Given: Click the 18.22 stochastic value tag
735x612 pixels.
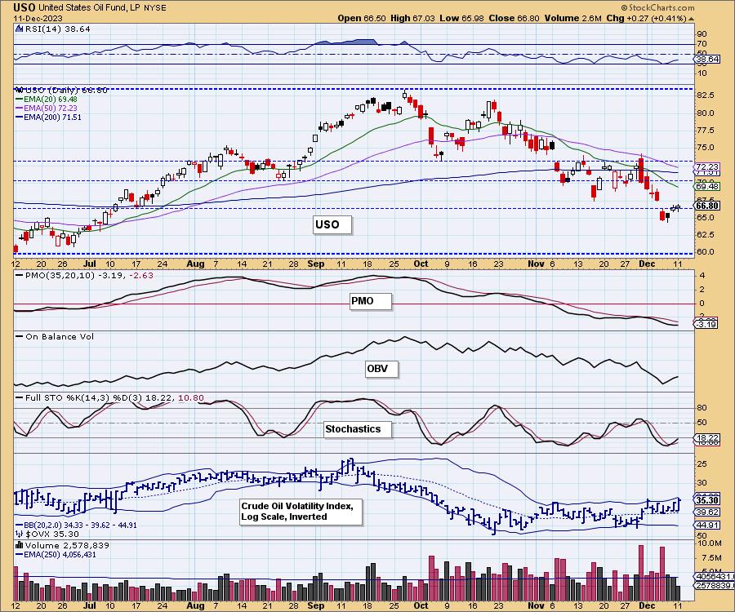Looking at the screenshot, I should coord(707,438).
